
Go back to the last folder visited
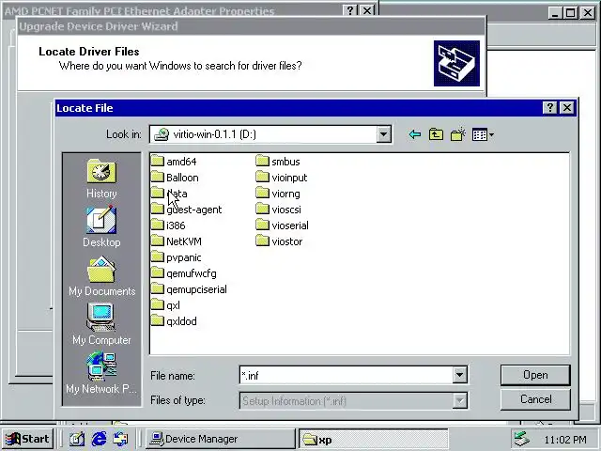[415, 134]
